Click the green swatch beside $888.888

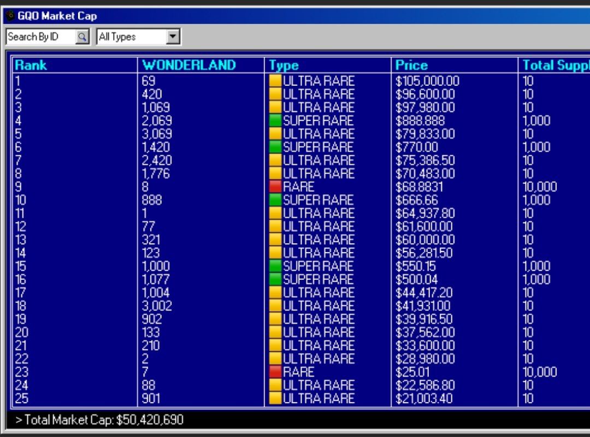click(275, 121)
